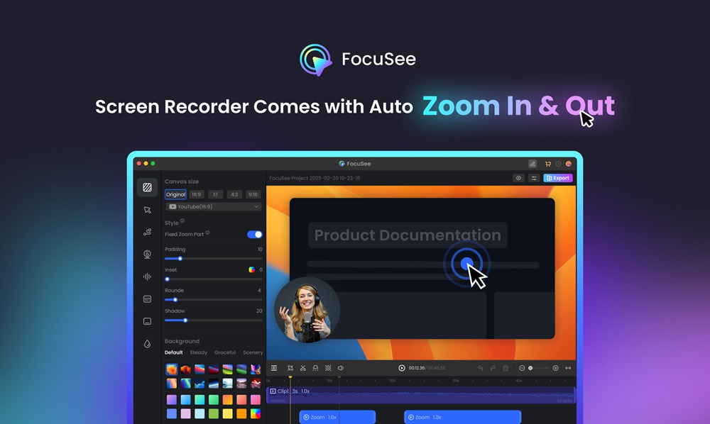This screenshot has width=710, height=424.
Task: Select Original canvas size
Action: coord(175,194)
